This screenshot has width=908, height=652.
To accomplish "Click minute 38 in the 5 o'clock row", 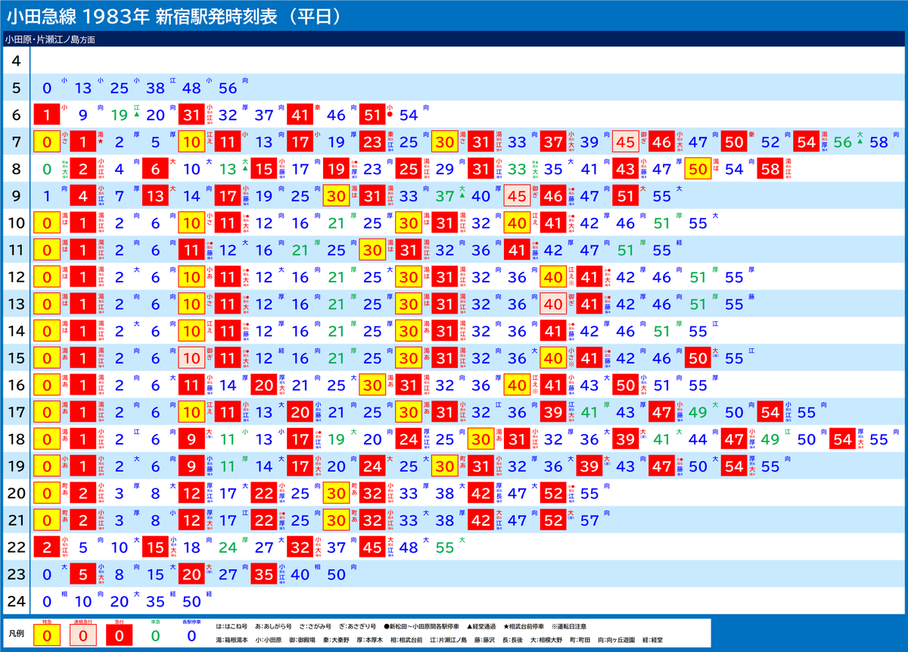I will point(155,88).
